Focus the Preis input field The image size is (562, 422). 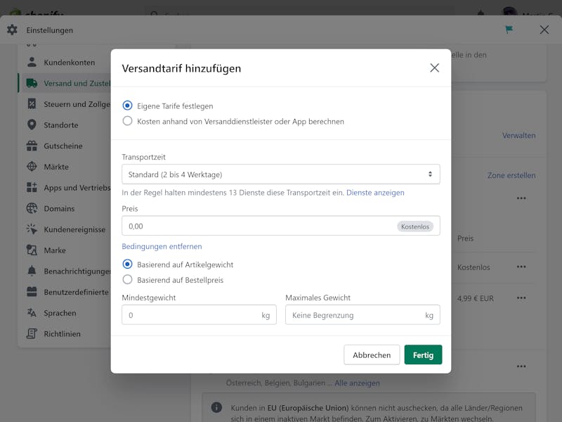280,226
